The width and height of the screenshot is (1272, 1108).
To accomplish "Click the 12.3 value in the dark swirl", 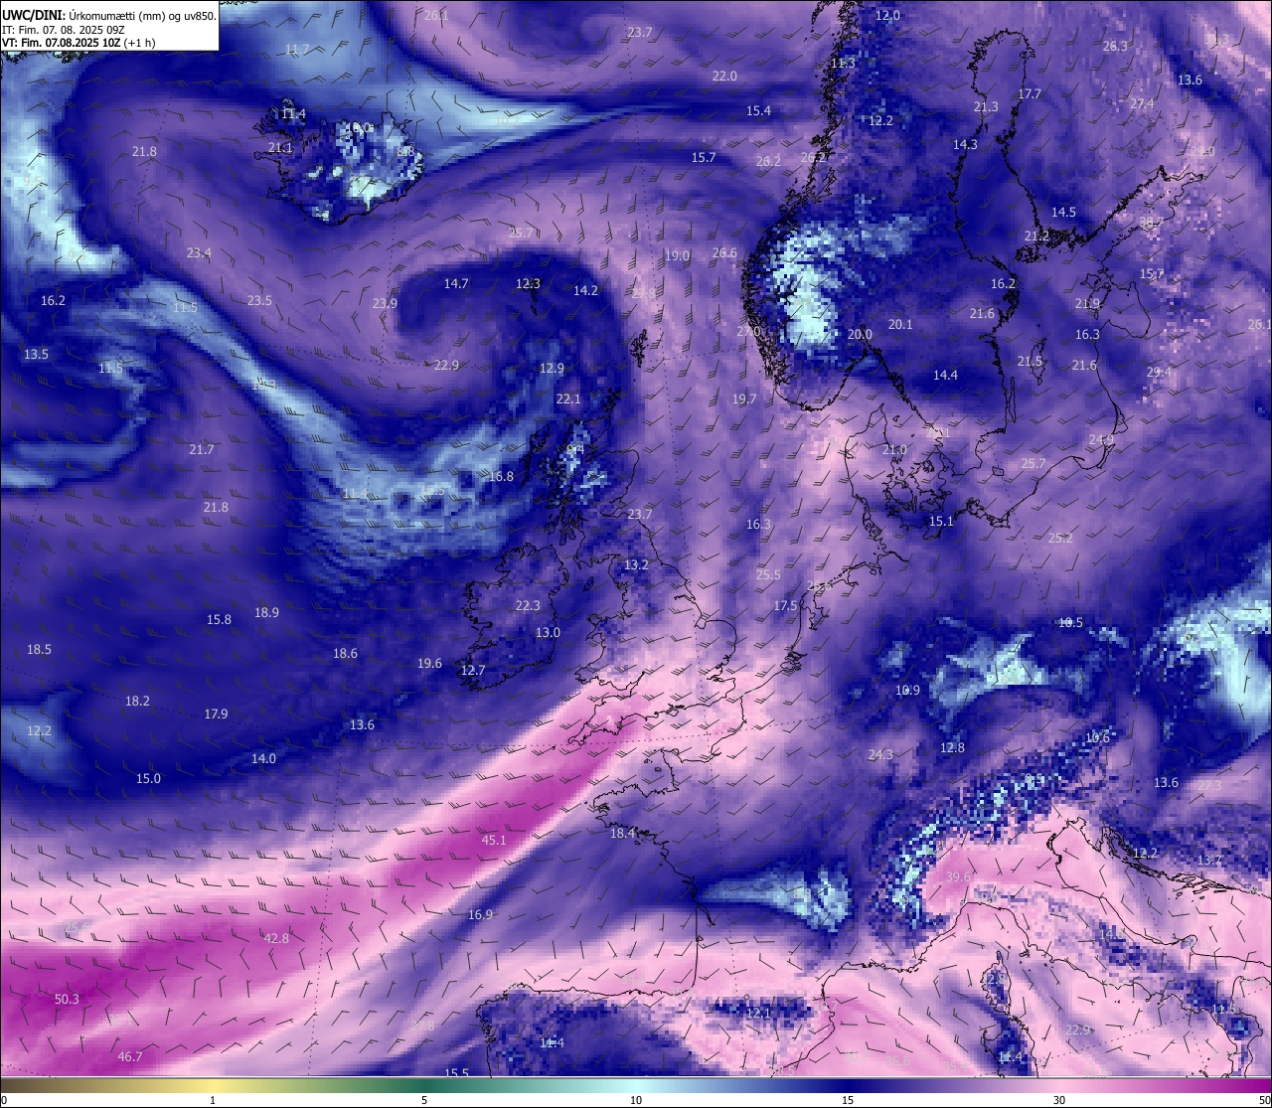I will click(528, 283).
